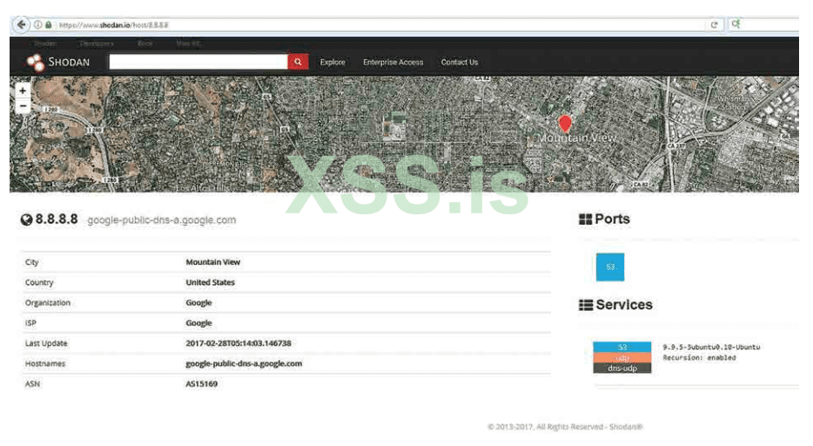Click the ASN value AS15169
The width and height of the screenshot is (813, 446).
(201, 384)
